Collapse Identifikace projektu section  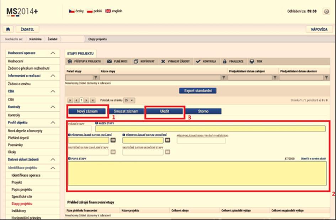(53, 168)
